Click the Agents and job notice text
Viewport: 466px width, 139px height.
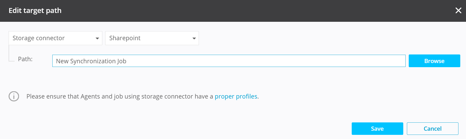120,96
